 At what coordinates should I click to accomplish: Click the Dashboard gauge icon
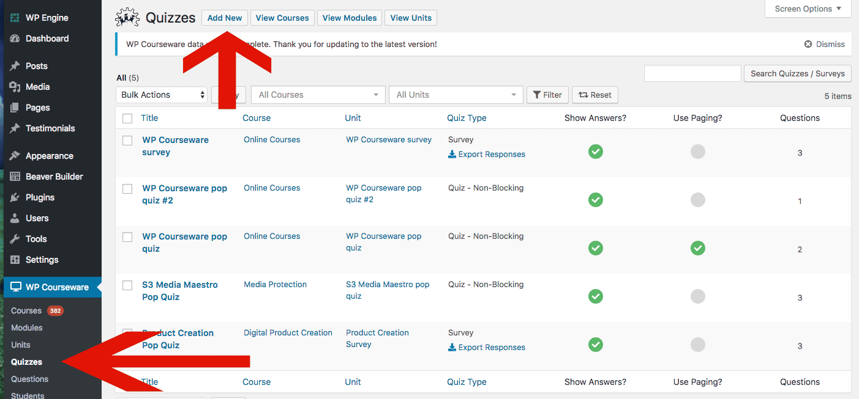coord(15,38)
